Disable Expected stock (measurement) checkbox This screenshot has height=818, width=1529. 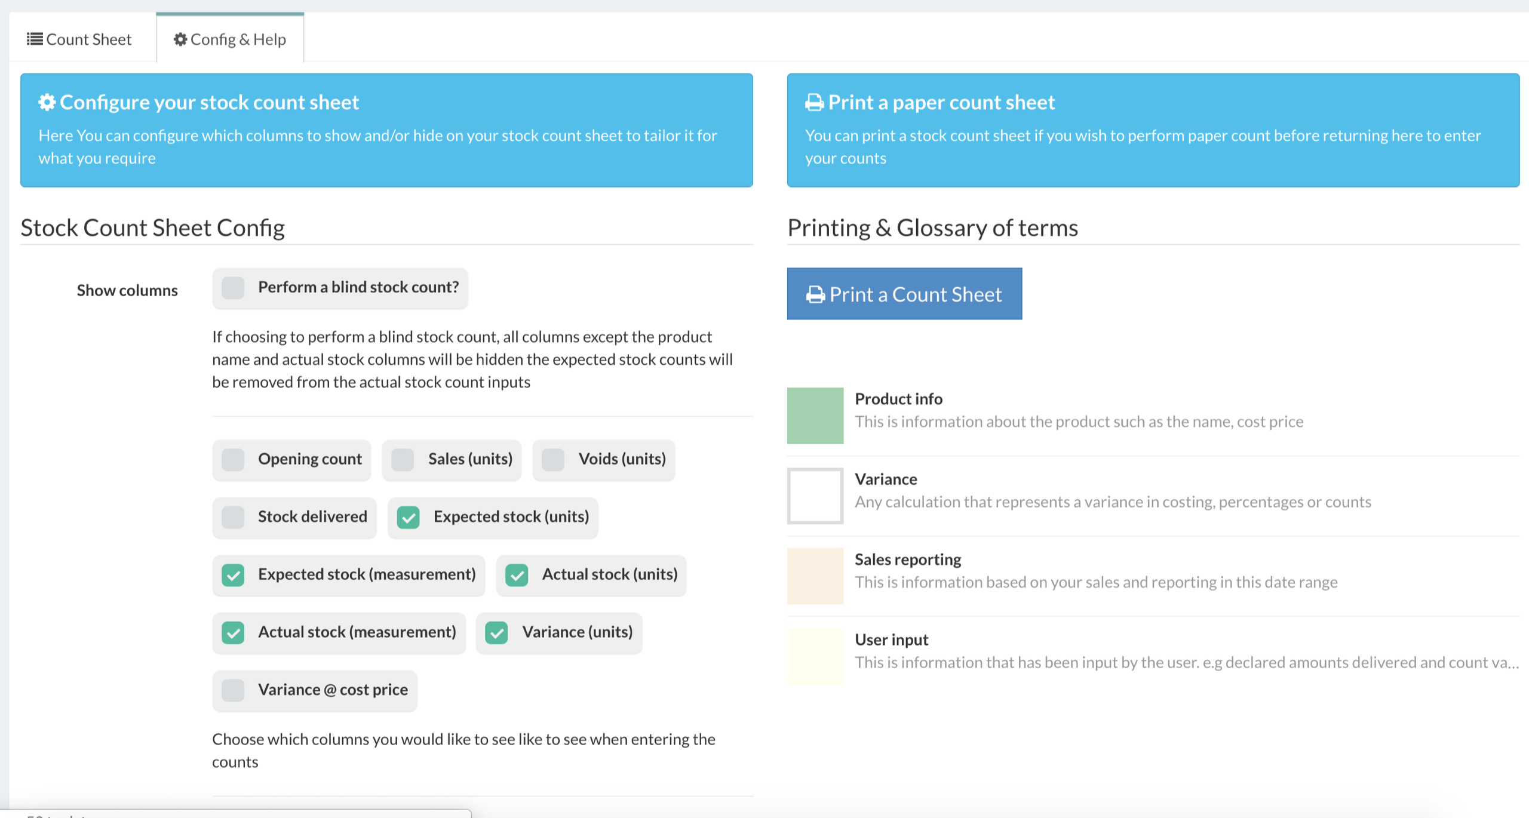pyautogui.click(x=233, y=575)
